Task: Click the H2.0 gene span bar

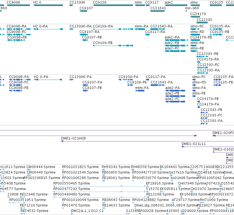Action: pyautogui.click(x=48, y=5)
